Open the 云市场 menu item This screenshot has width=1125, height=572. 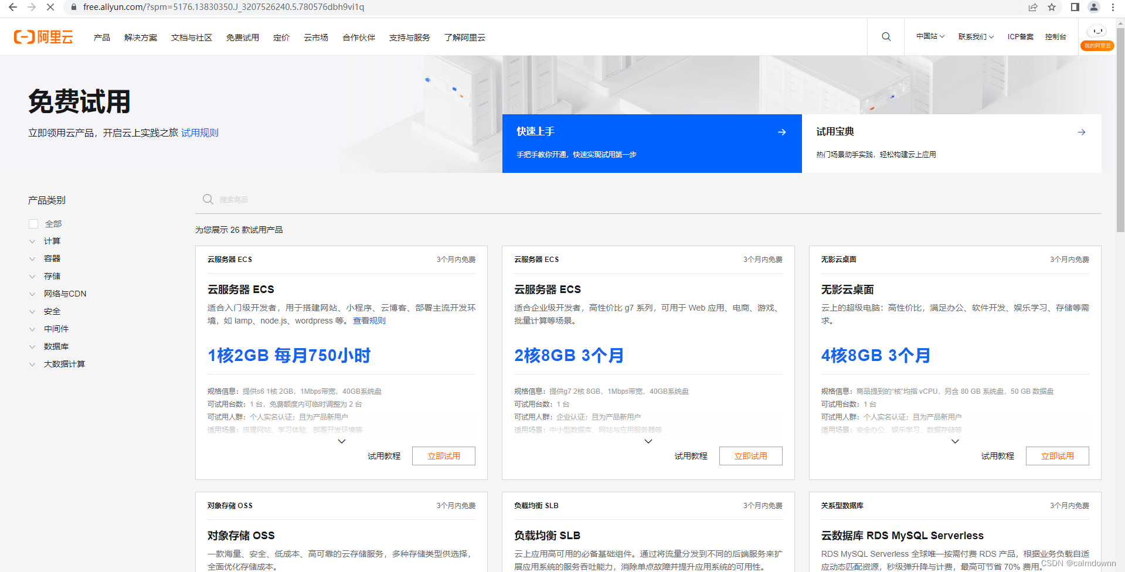point(316,38)
